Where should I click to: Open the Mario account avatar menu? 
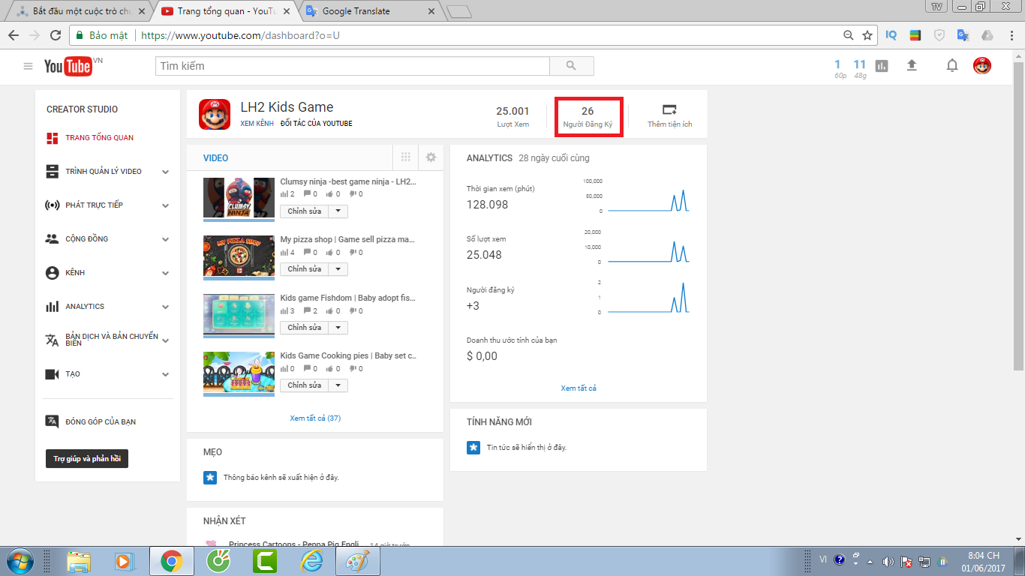tap(982, 66)
